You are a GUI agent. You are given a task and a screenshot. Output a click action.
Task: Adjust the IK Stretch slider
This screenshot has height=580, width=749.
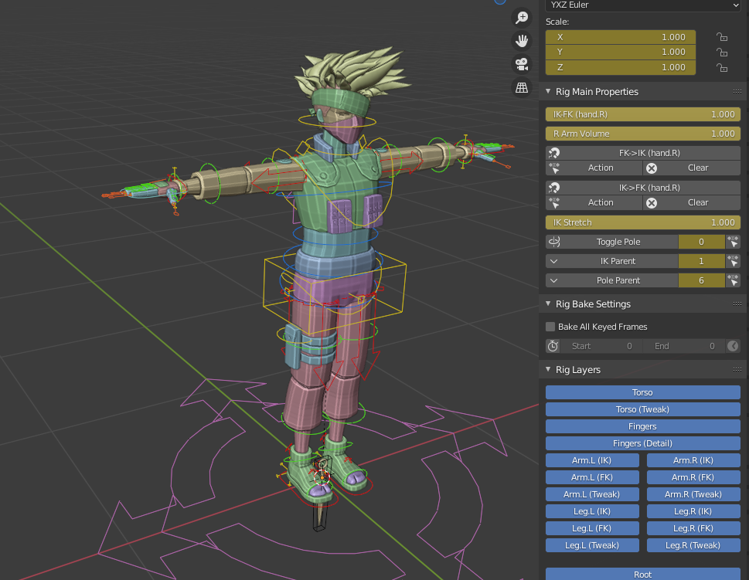[642, 222]
